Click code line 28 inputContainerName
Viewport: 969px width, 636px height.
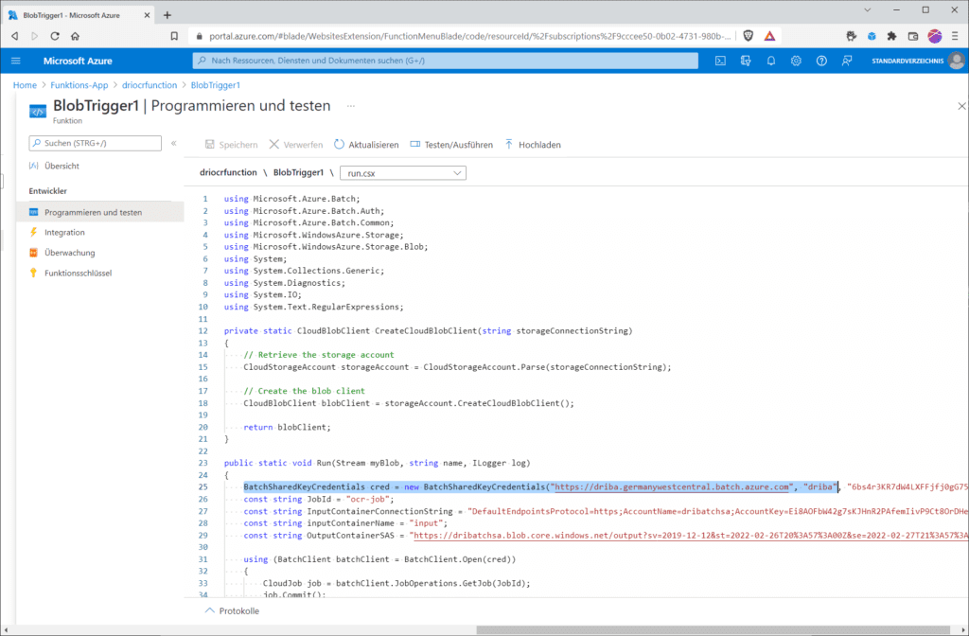pos(344,522)
